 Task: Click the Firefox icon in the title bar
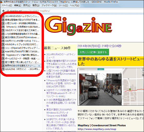click(x=2, y=2)
